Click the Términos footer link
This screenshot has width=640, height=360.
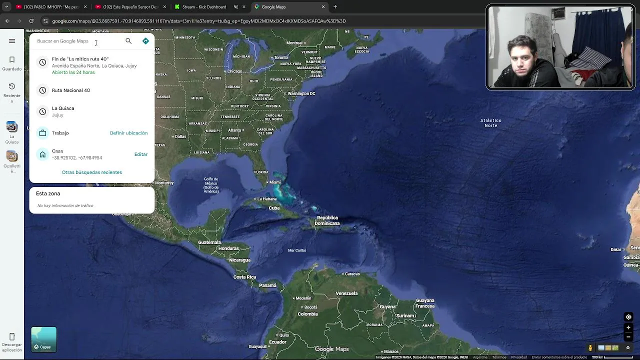pos(499,357)
